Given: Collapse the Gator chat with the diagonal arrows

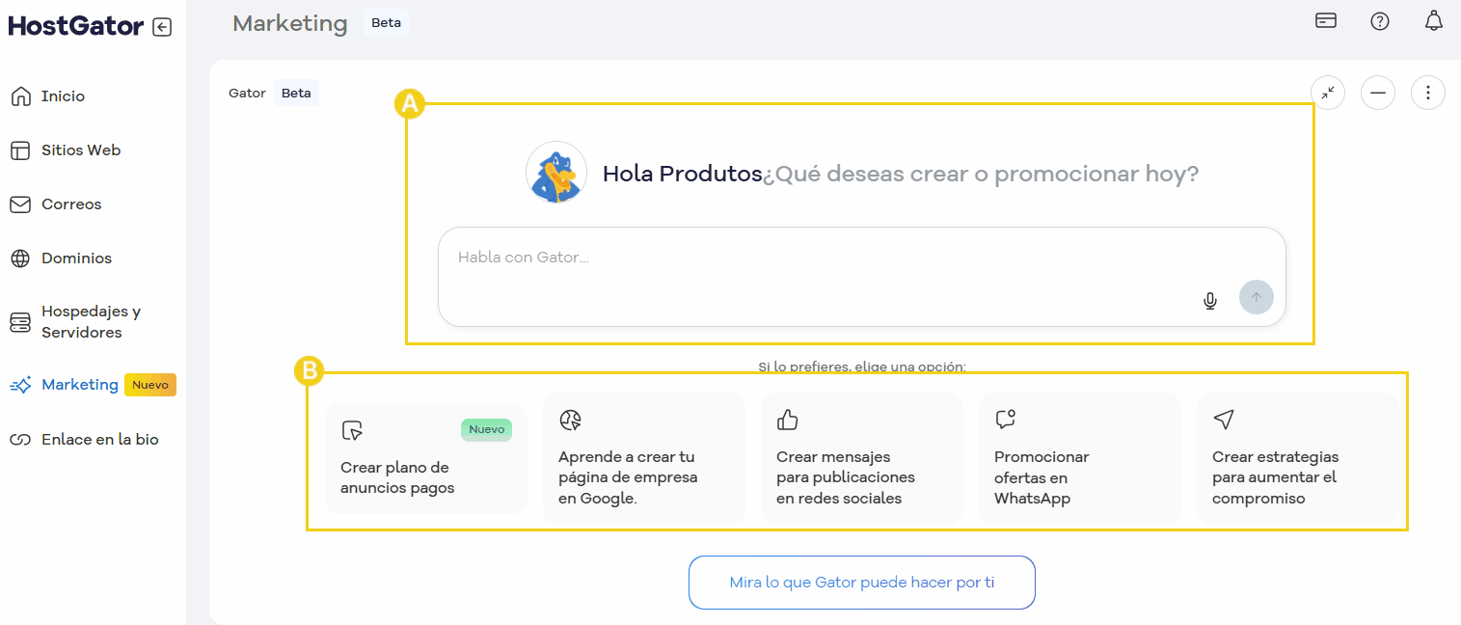Looking at the screenshot, I should (1327, 93).
